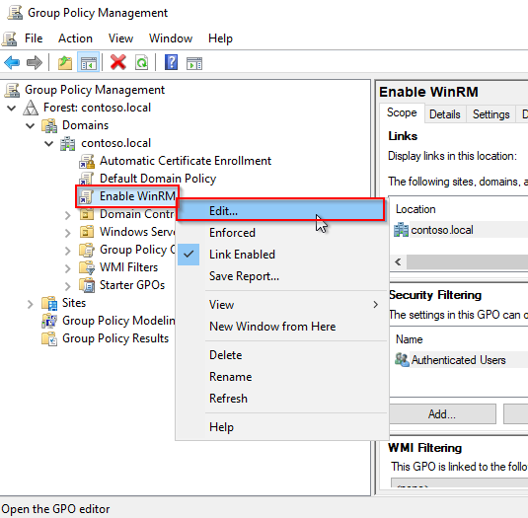The height and width of the screenshot is (518, 528).
Task: Switch to the Details tab
Action: pyautogui.click(x=445, y=114)
